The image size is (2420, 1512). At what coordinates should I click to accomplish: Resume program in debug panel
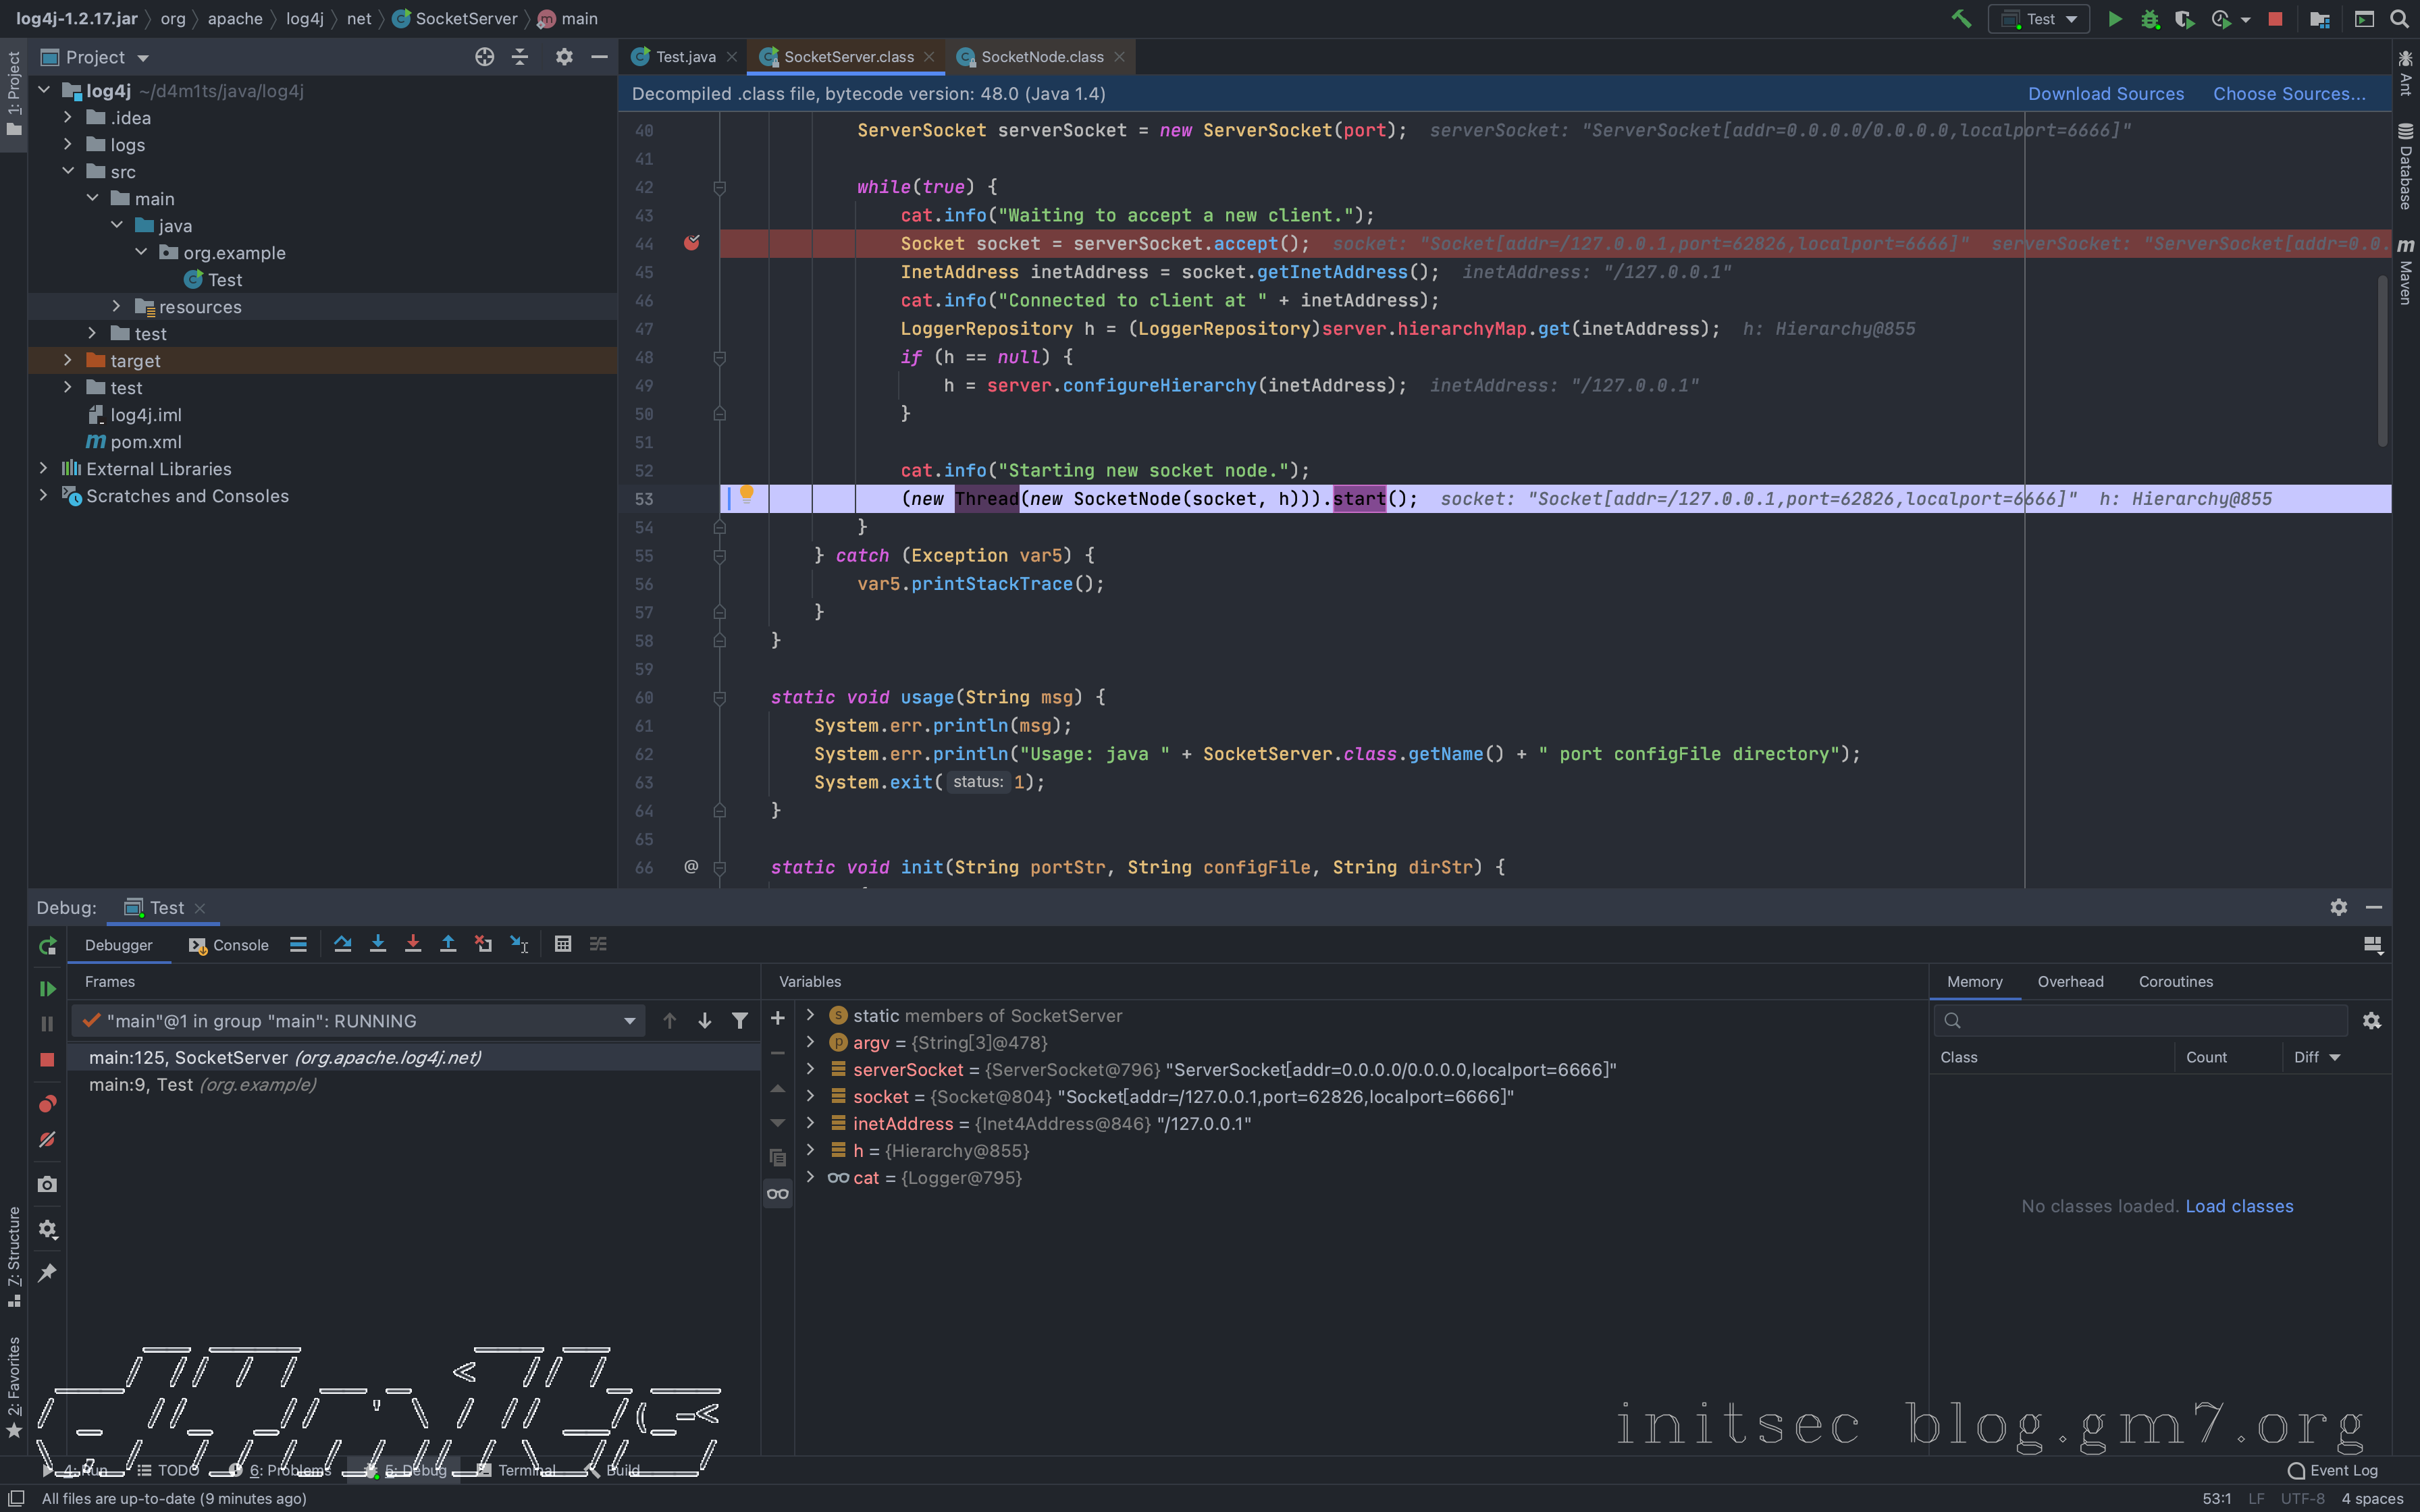pos(47,988)
